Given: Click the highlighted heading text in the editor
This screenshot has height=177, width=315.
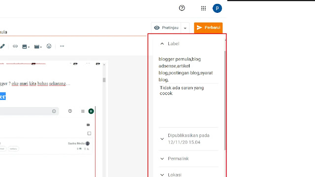Looking at the screenshot, I should coord(3,96).
